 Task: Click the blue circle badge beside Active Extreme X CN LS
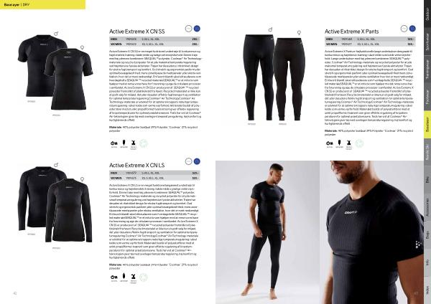[197, 161]
